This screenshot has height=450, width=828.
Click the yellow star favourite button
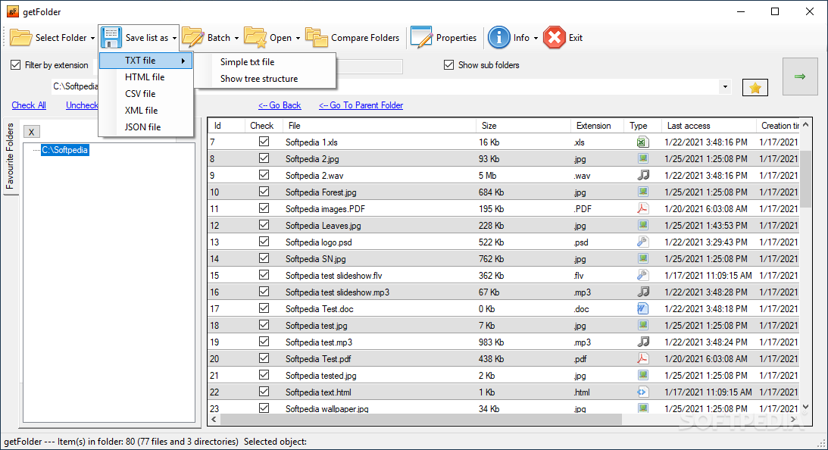click(x=755, y=88)
